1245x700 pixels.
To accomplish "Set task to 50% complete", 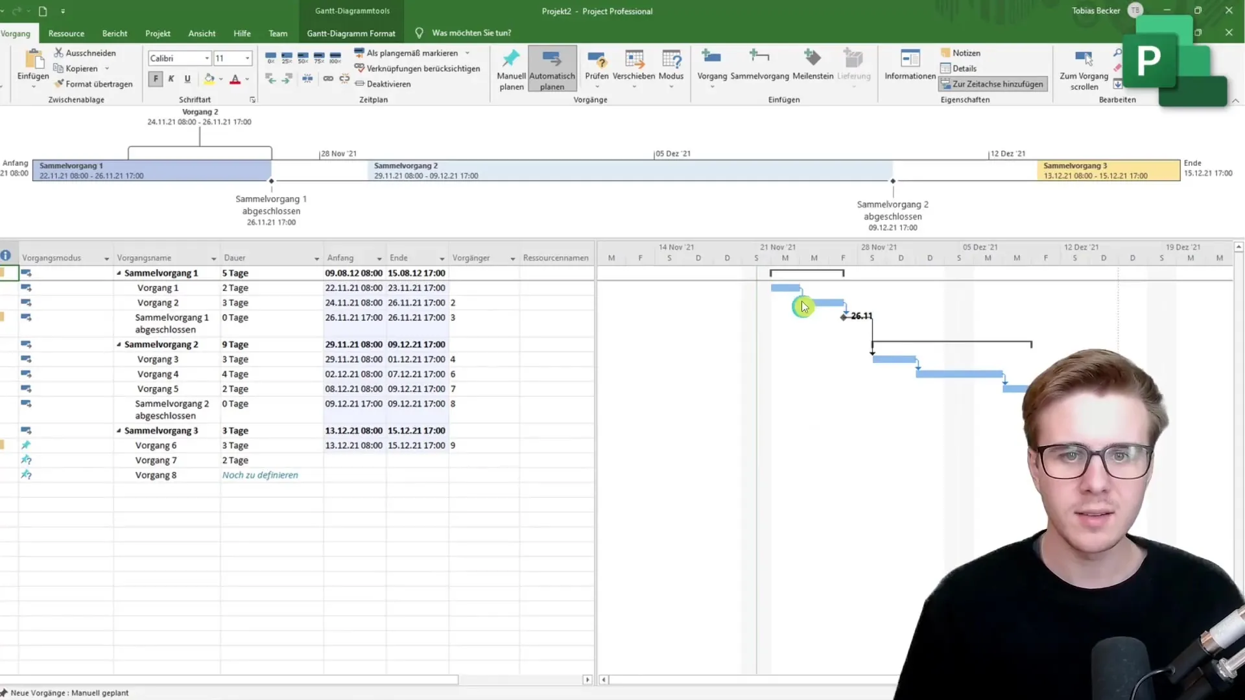I will (x=303, y=58).
